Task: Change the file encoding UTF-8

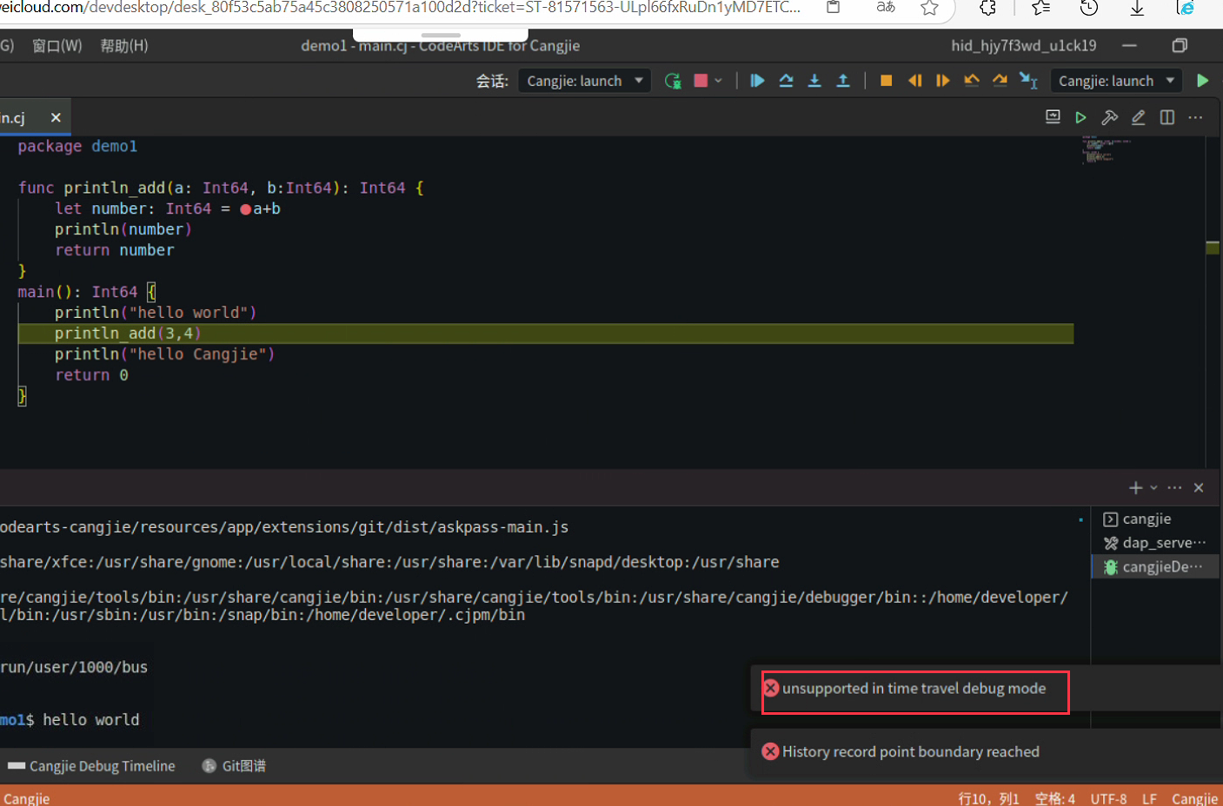Action: [x=1108, y=798]
